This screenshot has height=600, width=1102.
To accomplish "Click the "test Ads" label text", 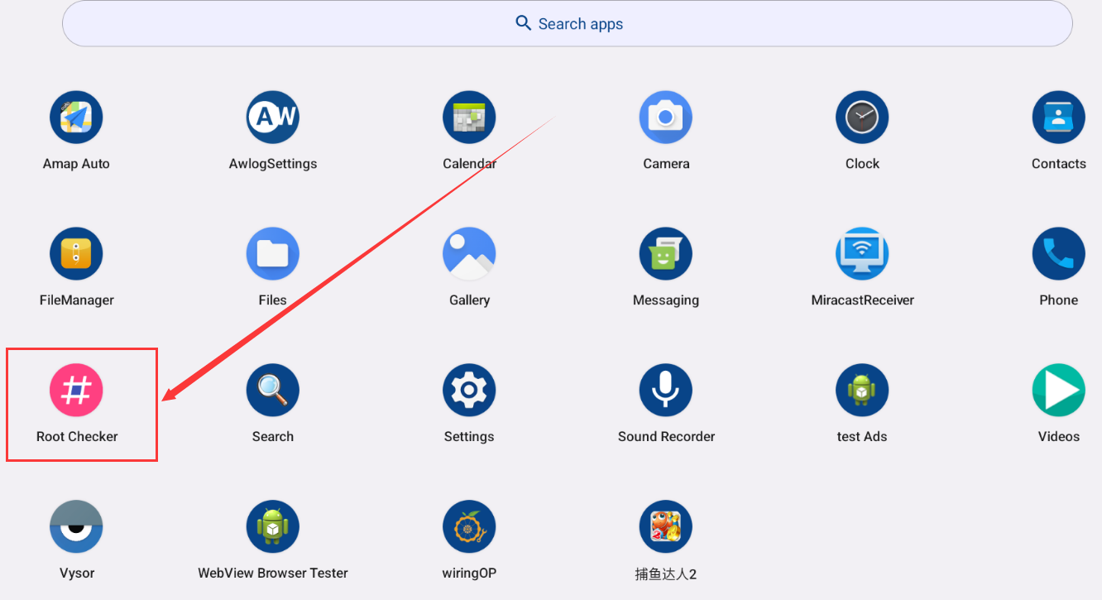I will pyautogui.click(x=862, y=436).
